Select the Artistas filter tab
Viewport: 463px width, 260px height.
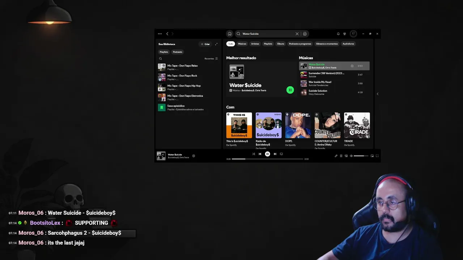(255, 44)
